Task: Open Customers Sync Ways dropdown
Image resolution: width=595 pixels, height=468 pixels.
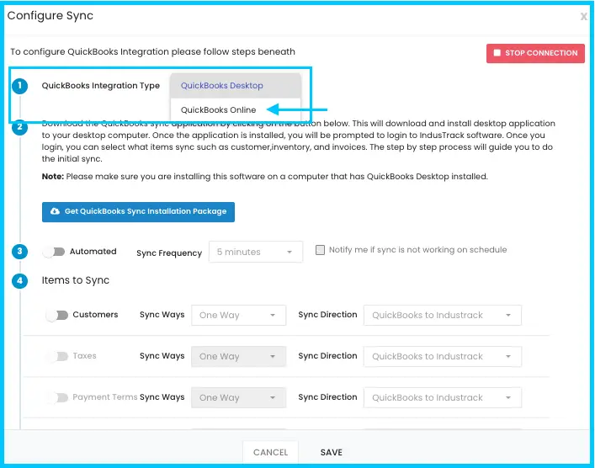Action: click(238, 315)
